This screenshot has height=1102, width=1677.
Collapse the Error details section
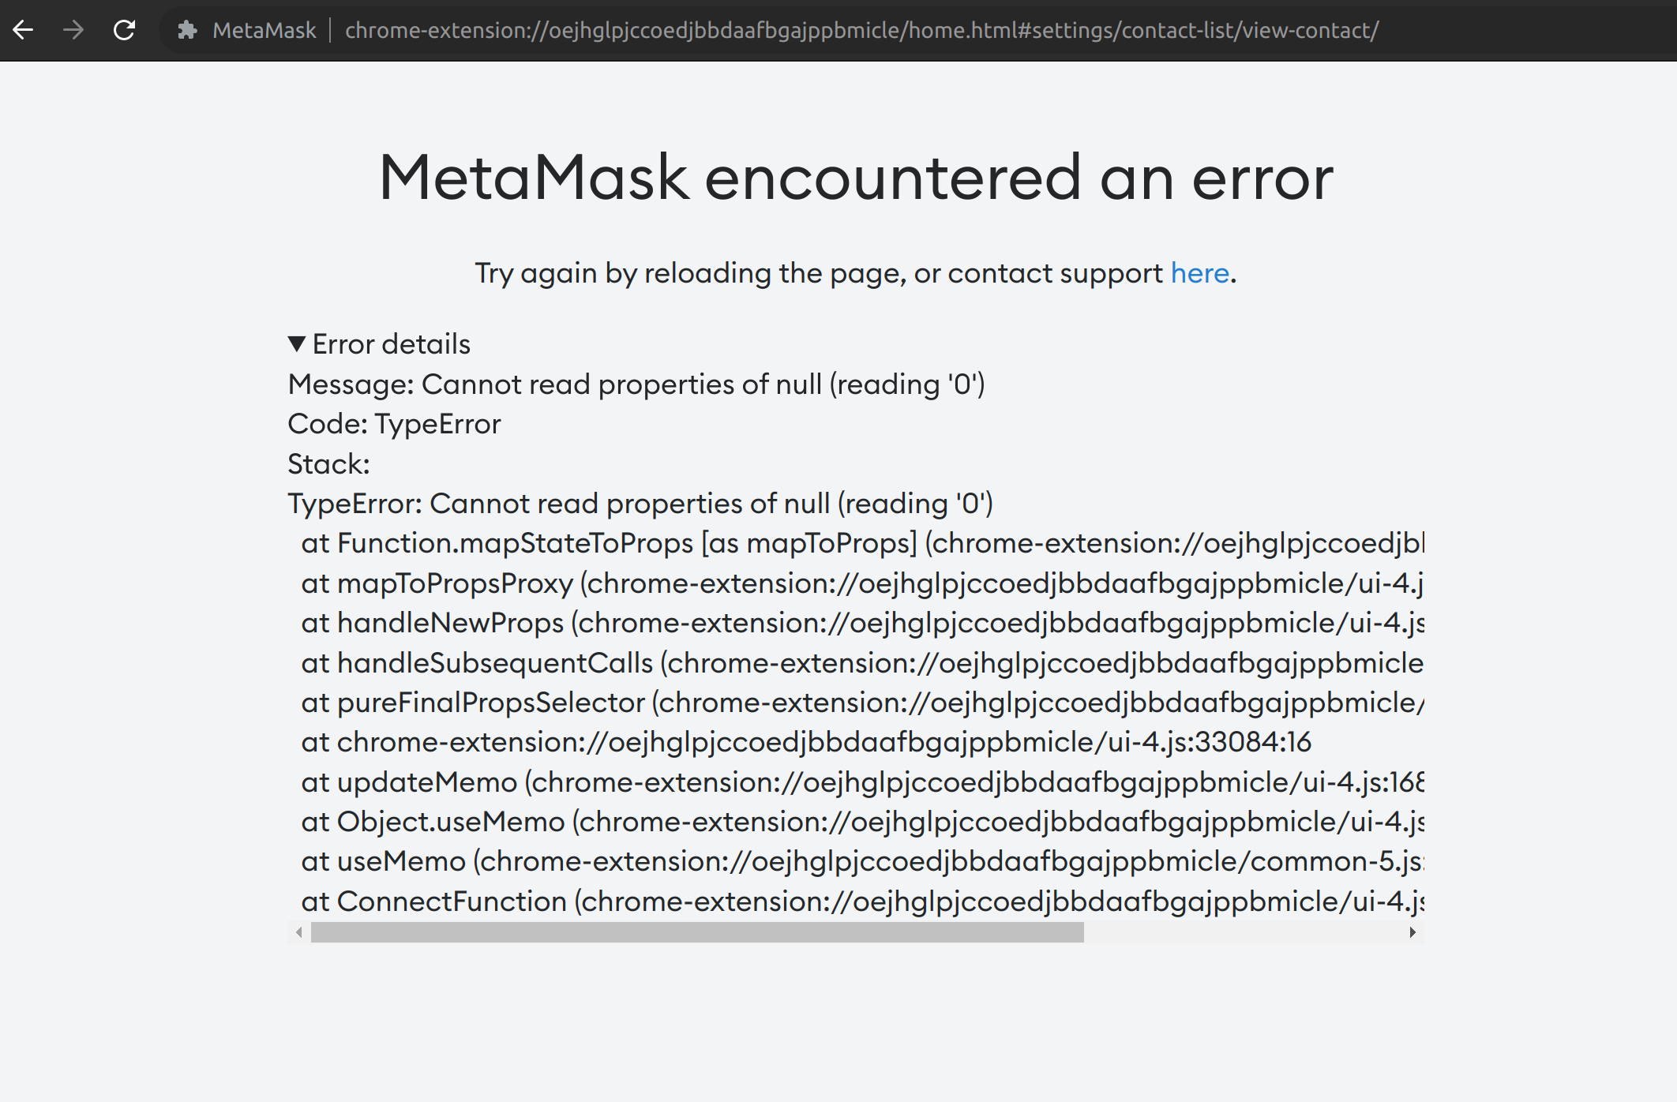pos(390,343)
